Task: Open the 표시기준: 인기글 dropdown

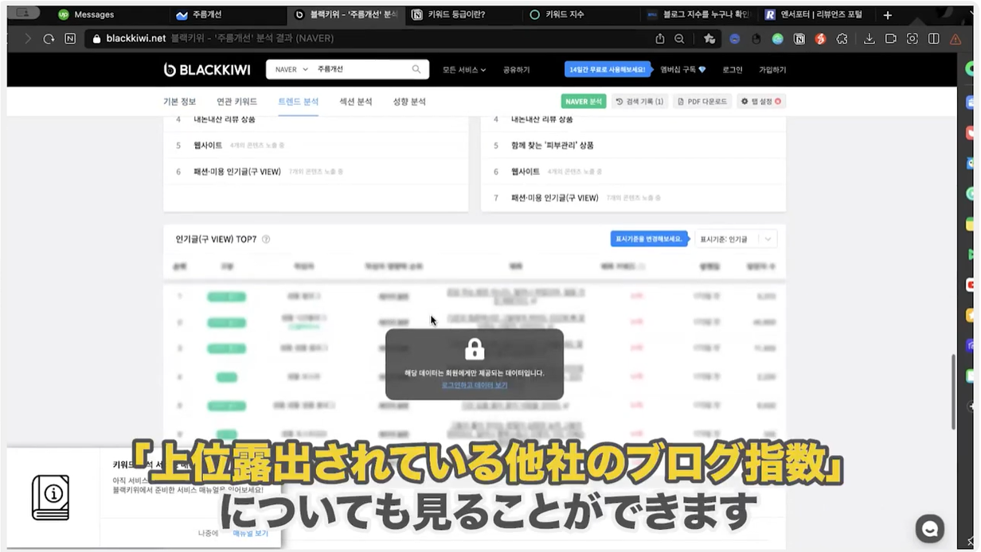Action: tap(735, 239)
